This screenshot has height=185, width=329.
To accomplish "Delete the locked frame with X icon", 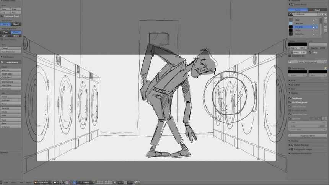I will coord(326,62).
